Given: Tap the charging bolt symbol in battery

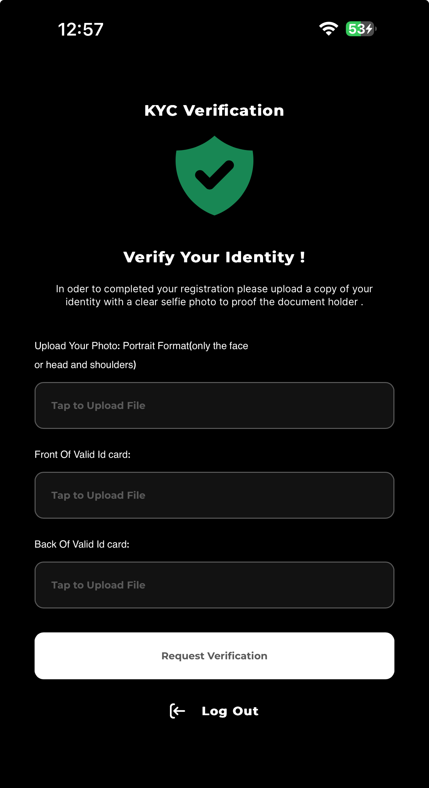Looking at the screenshot, I should [369, 29].
